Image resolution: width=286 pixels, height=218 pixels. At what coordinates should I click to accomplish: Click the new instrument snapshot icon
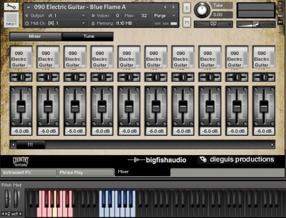point(11,19)
